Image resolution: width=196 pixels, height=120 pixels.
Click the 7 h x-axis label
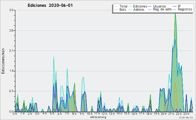pos(67,114)
